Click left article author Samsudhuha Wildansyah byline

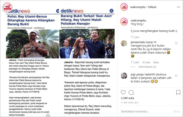tap(26, 28)
